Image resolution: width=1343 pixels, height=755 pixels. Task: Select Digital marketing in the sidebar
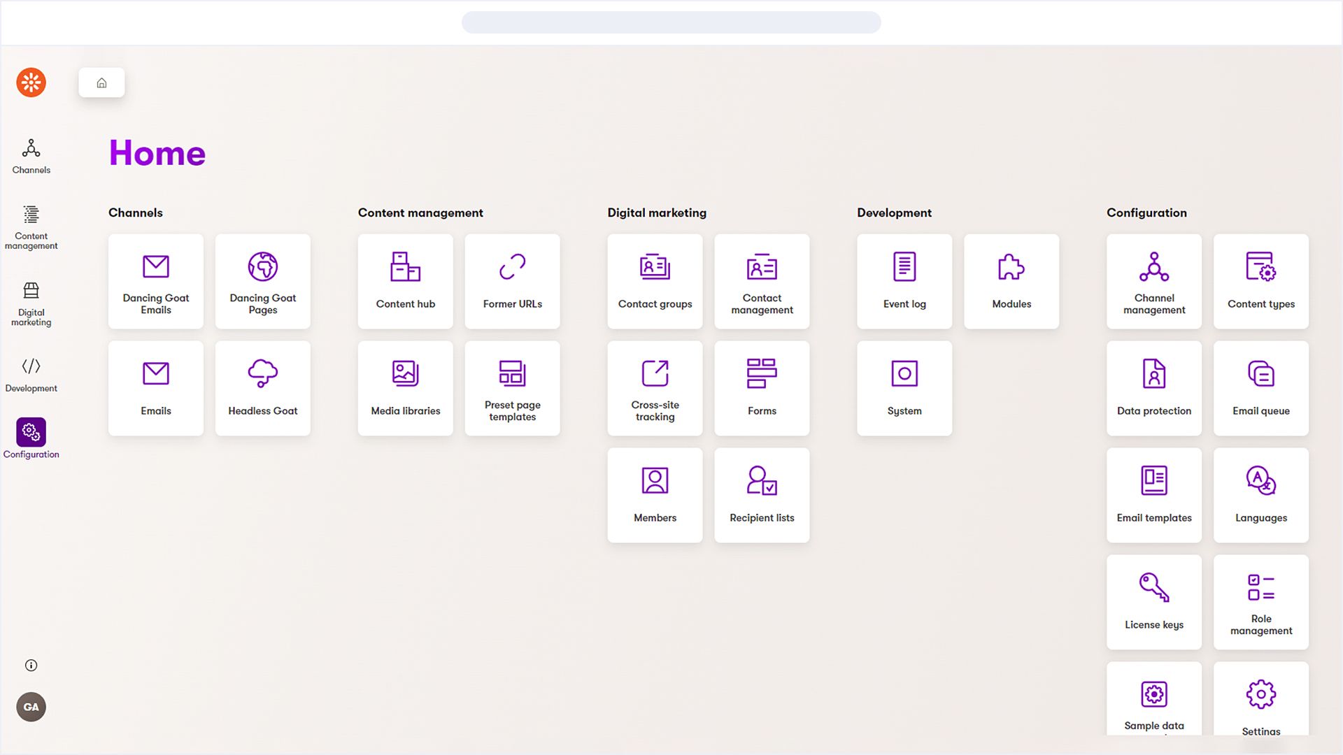pos(30,302)
